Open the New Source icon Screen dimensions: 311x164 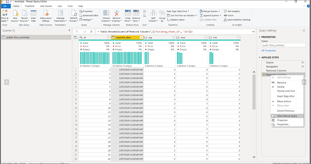pyautogui.click(x=15, y=13)
